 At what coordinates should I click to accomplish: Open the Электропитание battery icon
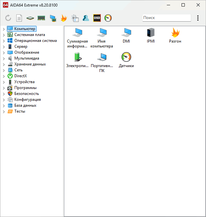[x=77, y=57]
